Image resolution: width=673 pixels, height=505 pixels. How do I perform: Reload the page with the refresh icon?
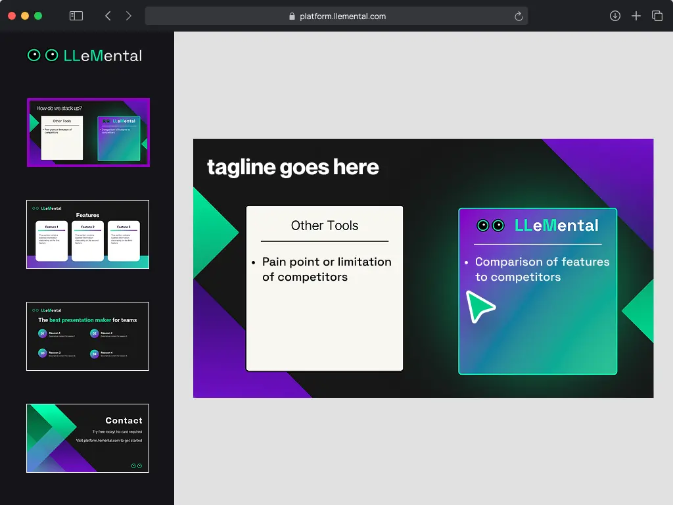pyautogui.click(x=519, y=16)
